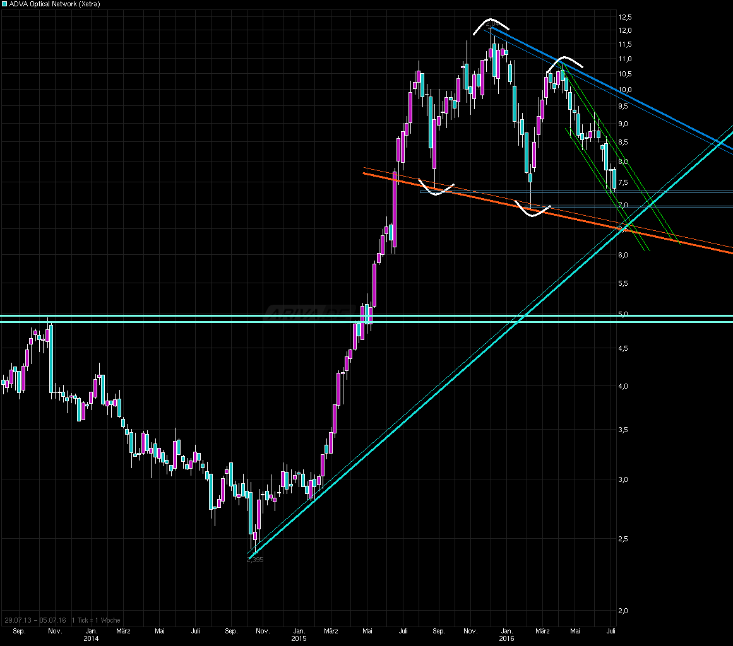Click the '1 Tick = 1 Woche' label

point(97,620)
